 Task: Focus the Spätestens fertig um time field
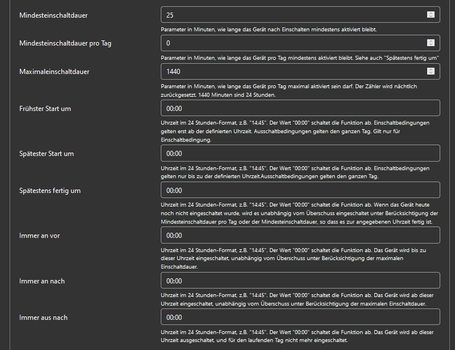(x=300, y=190)
